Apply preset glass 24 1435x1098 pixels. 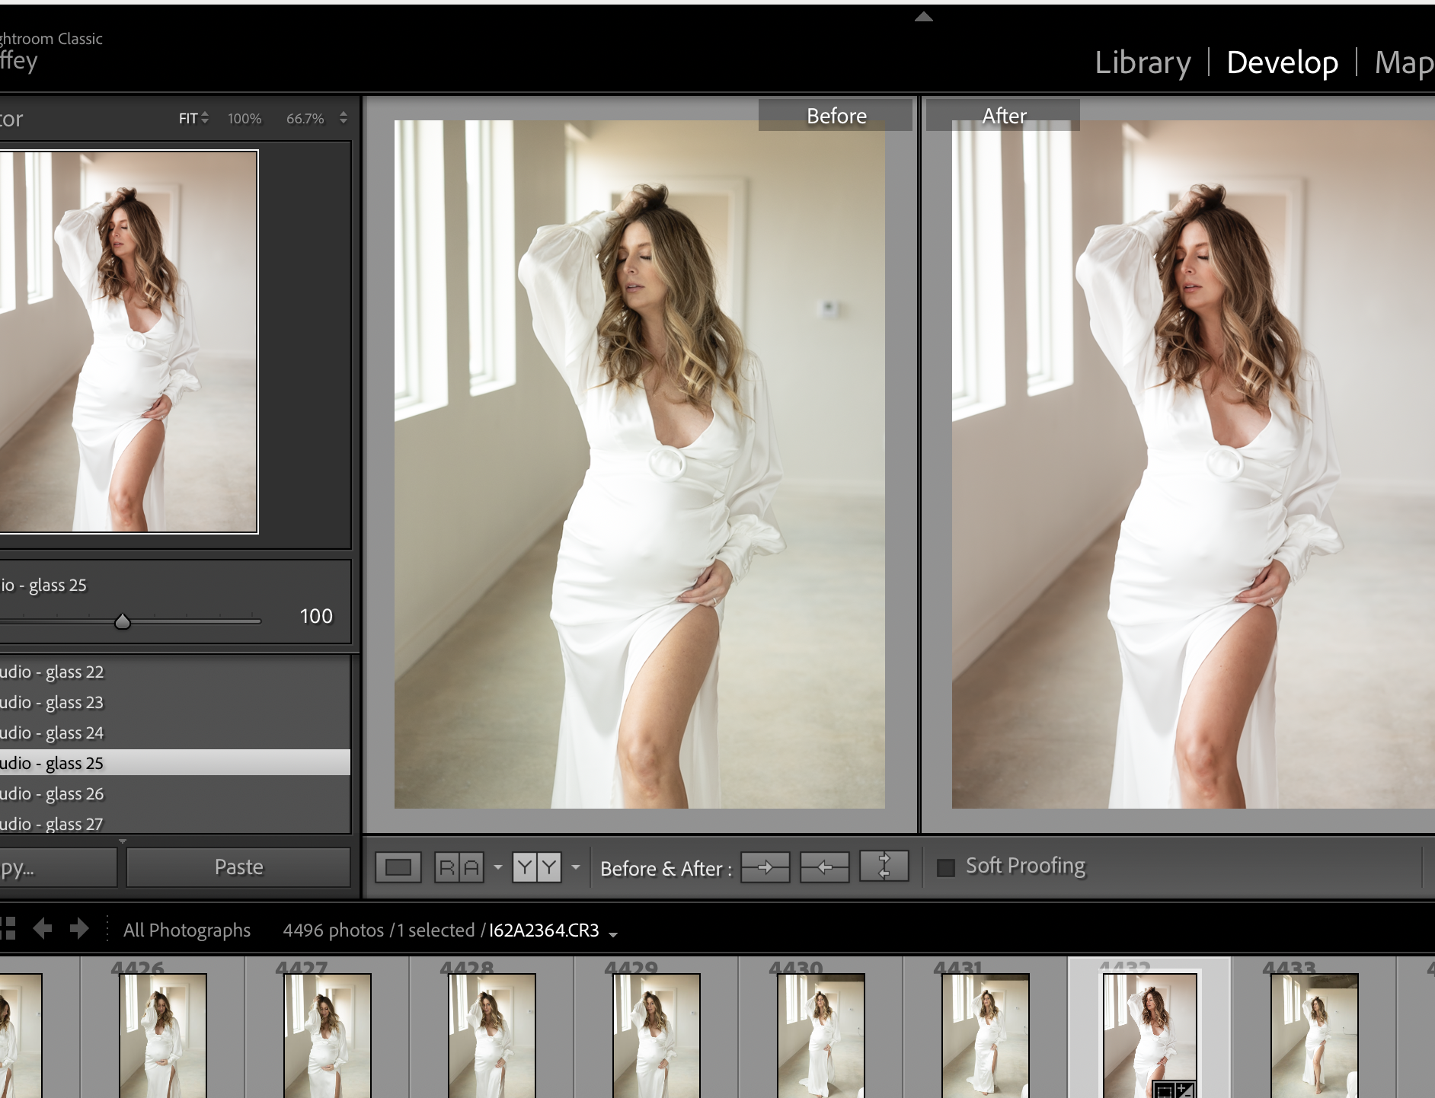(x=175, y=733)
